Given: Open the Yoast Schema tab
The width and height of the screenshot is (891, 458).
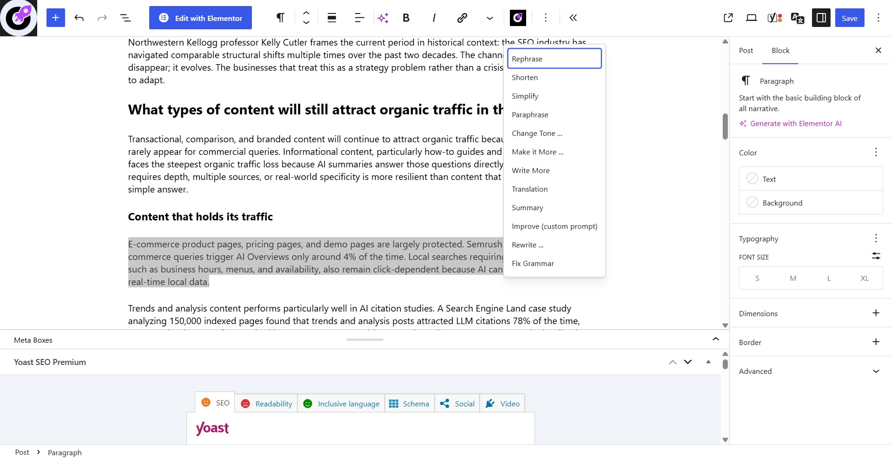Looking at the screenshot, I should (x=409, y=403).
